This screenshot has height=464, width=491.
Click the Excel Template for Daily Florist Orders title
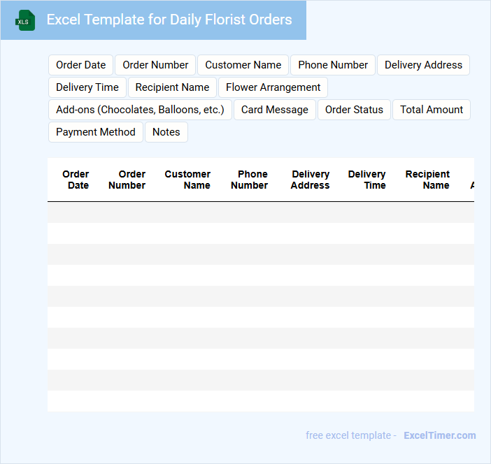tap(169, 20)
